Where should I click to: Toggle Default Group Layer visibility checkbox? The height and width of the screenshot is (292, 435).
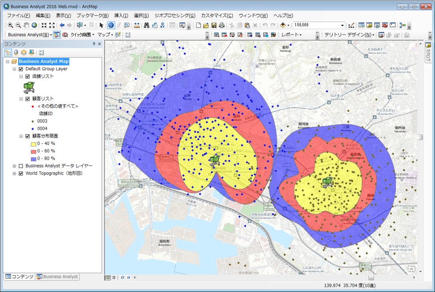(x=21, y=69)
